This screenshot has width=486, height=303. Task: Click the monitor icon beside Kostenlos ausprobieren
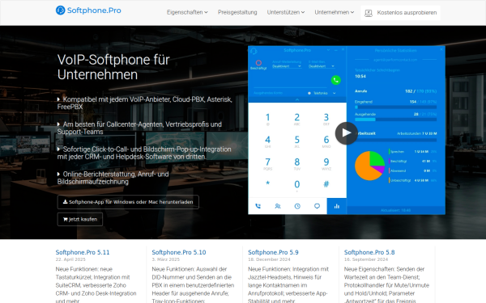369,13
